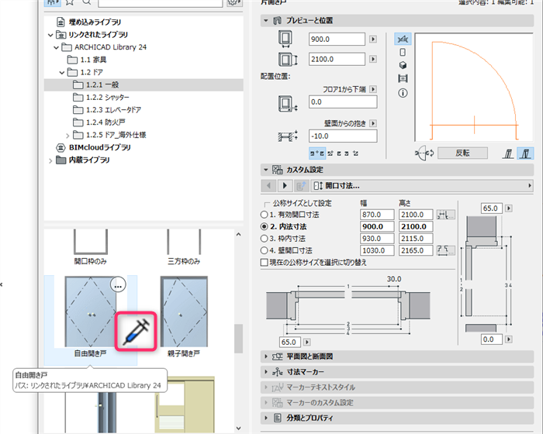The width and height of the screenshot is (543, 434).
Task: Enable 現在の公称サイズを選択に切り替え checkbox
Action: (264, 263)
